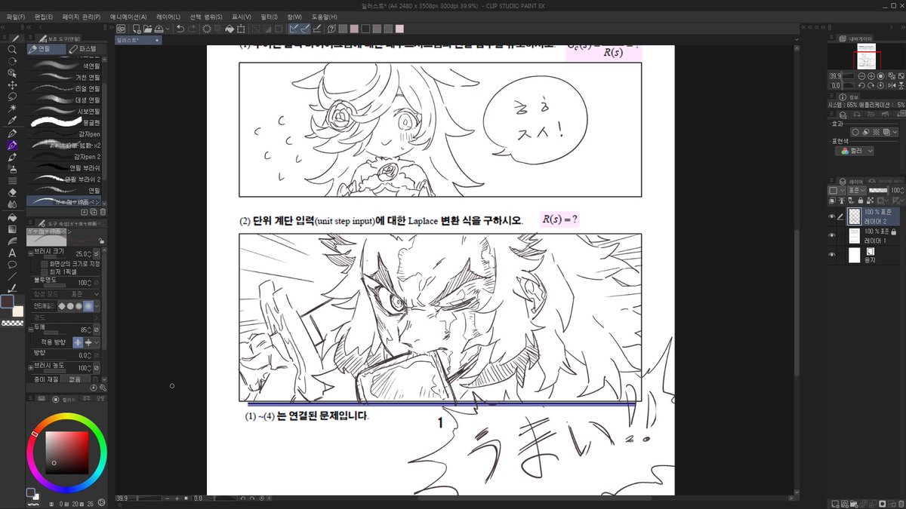
Task: Click the 브러시 크기 value field
Action: (x=82, y=254)
